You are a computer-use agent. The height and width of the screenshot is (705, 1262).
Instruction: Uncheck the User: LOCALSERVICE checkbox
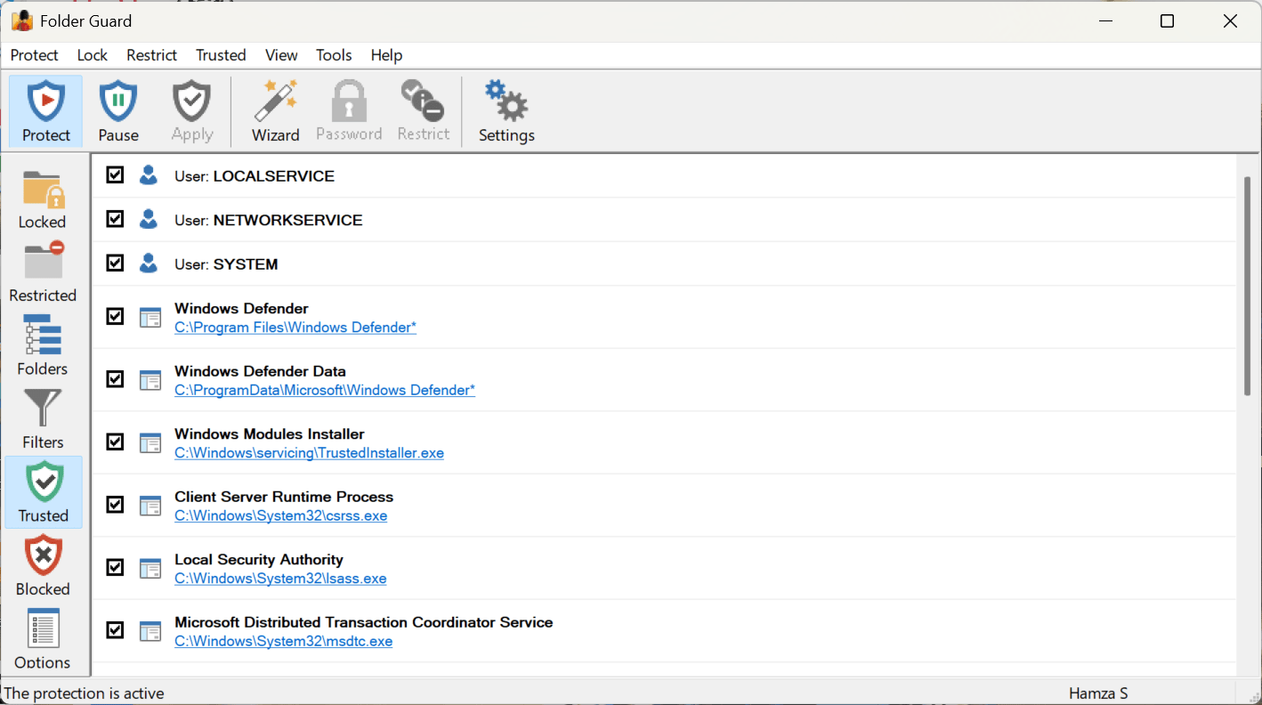[115, 174]
